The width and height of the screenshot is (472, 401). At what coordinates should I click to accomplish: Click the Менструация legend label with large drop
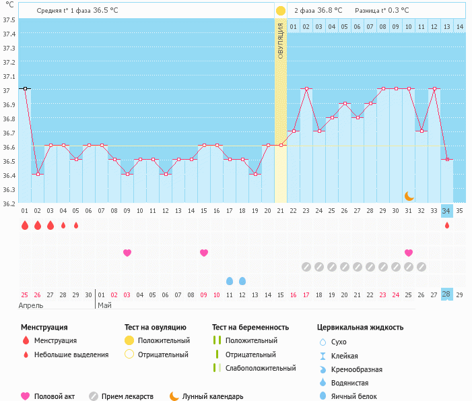tap(55, 340)
